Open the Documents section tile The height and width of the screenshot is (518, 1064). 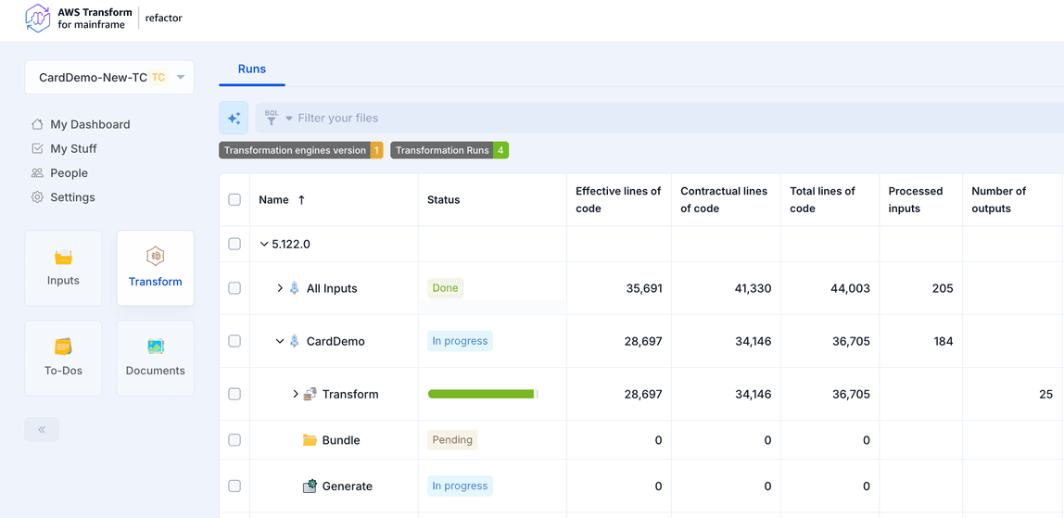(x=156, y=358)
